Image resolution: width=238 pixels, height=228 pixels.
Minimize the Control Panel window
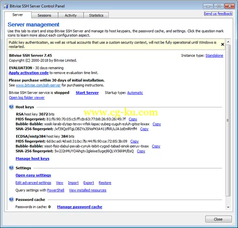(208, 6)
